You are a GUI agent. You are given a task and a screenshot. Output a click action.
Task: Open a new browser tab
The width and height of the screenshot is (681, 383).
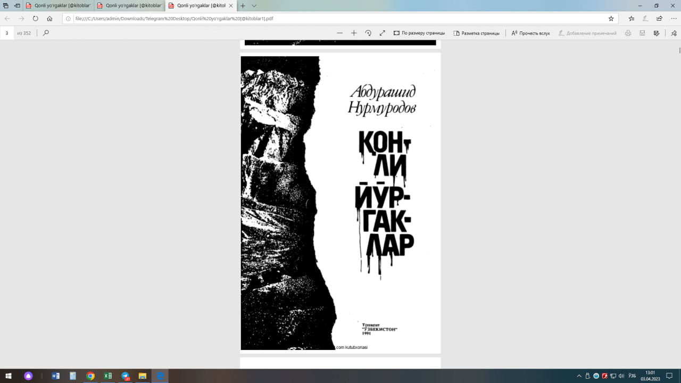click(242, 6)
